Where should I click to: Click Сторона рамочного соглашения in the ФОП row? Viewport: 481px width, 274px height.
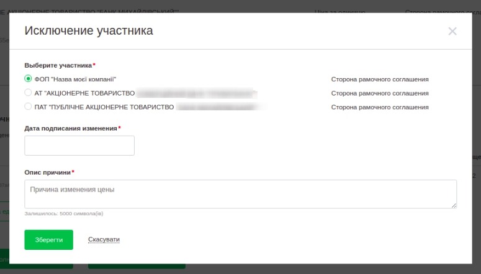tap(380, 79)
